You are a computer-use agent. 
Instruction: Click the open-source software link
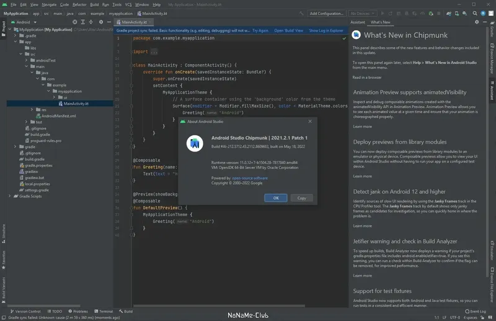[250, 178]
